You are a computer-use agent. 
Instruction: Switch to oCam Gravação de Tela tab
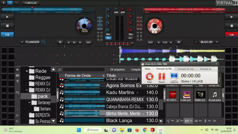click(164, 69)
